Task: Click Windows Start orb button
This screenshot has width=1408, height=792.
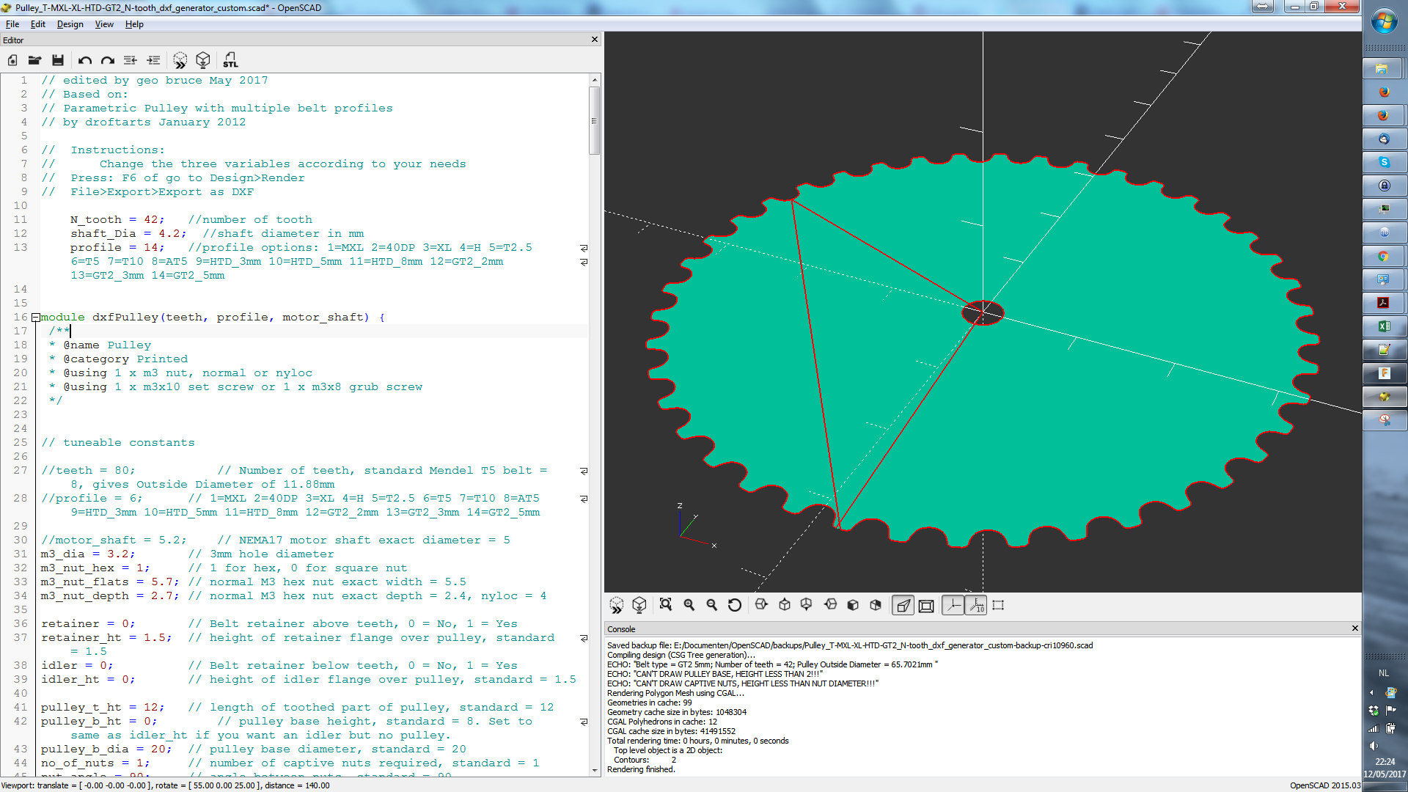Action: coord(1384,22)
